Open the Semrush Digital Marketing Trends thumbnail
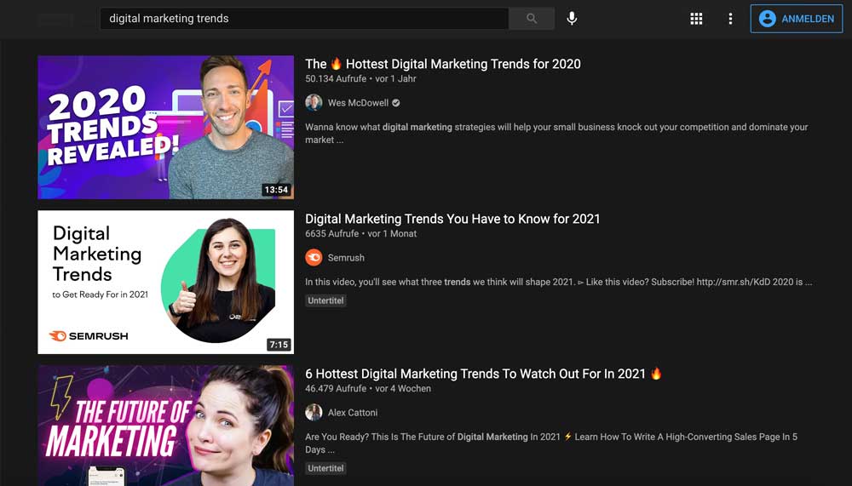 click(x=166, y=282)
